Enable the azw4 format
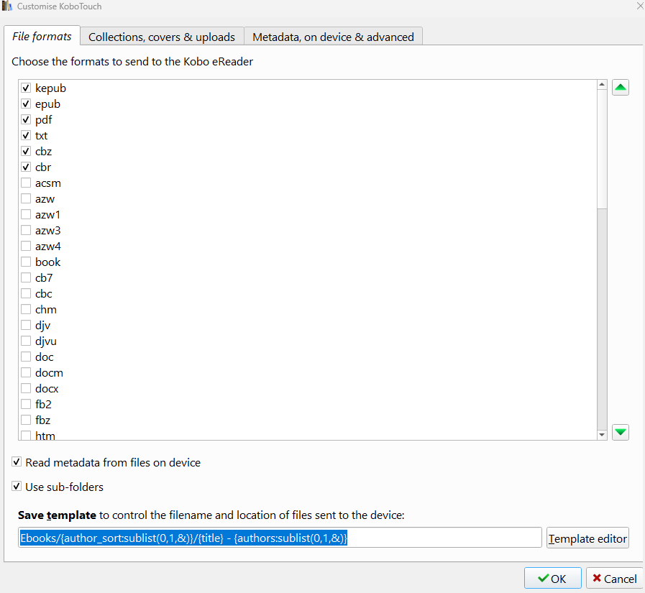Screen dimensions: 645x593 pos(26,247)
